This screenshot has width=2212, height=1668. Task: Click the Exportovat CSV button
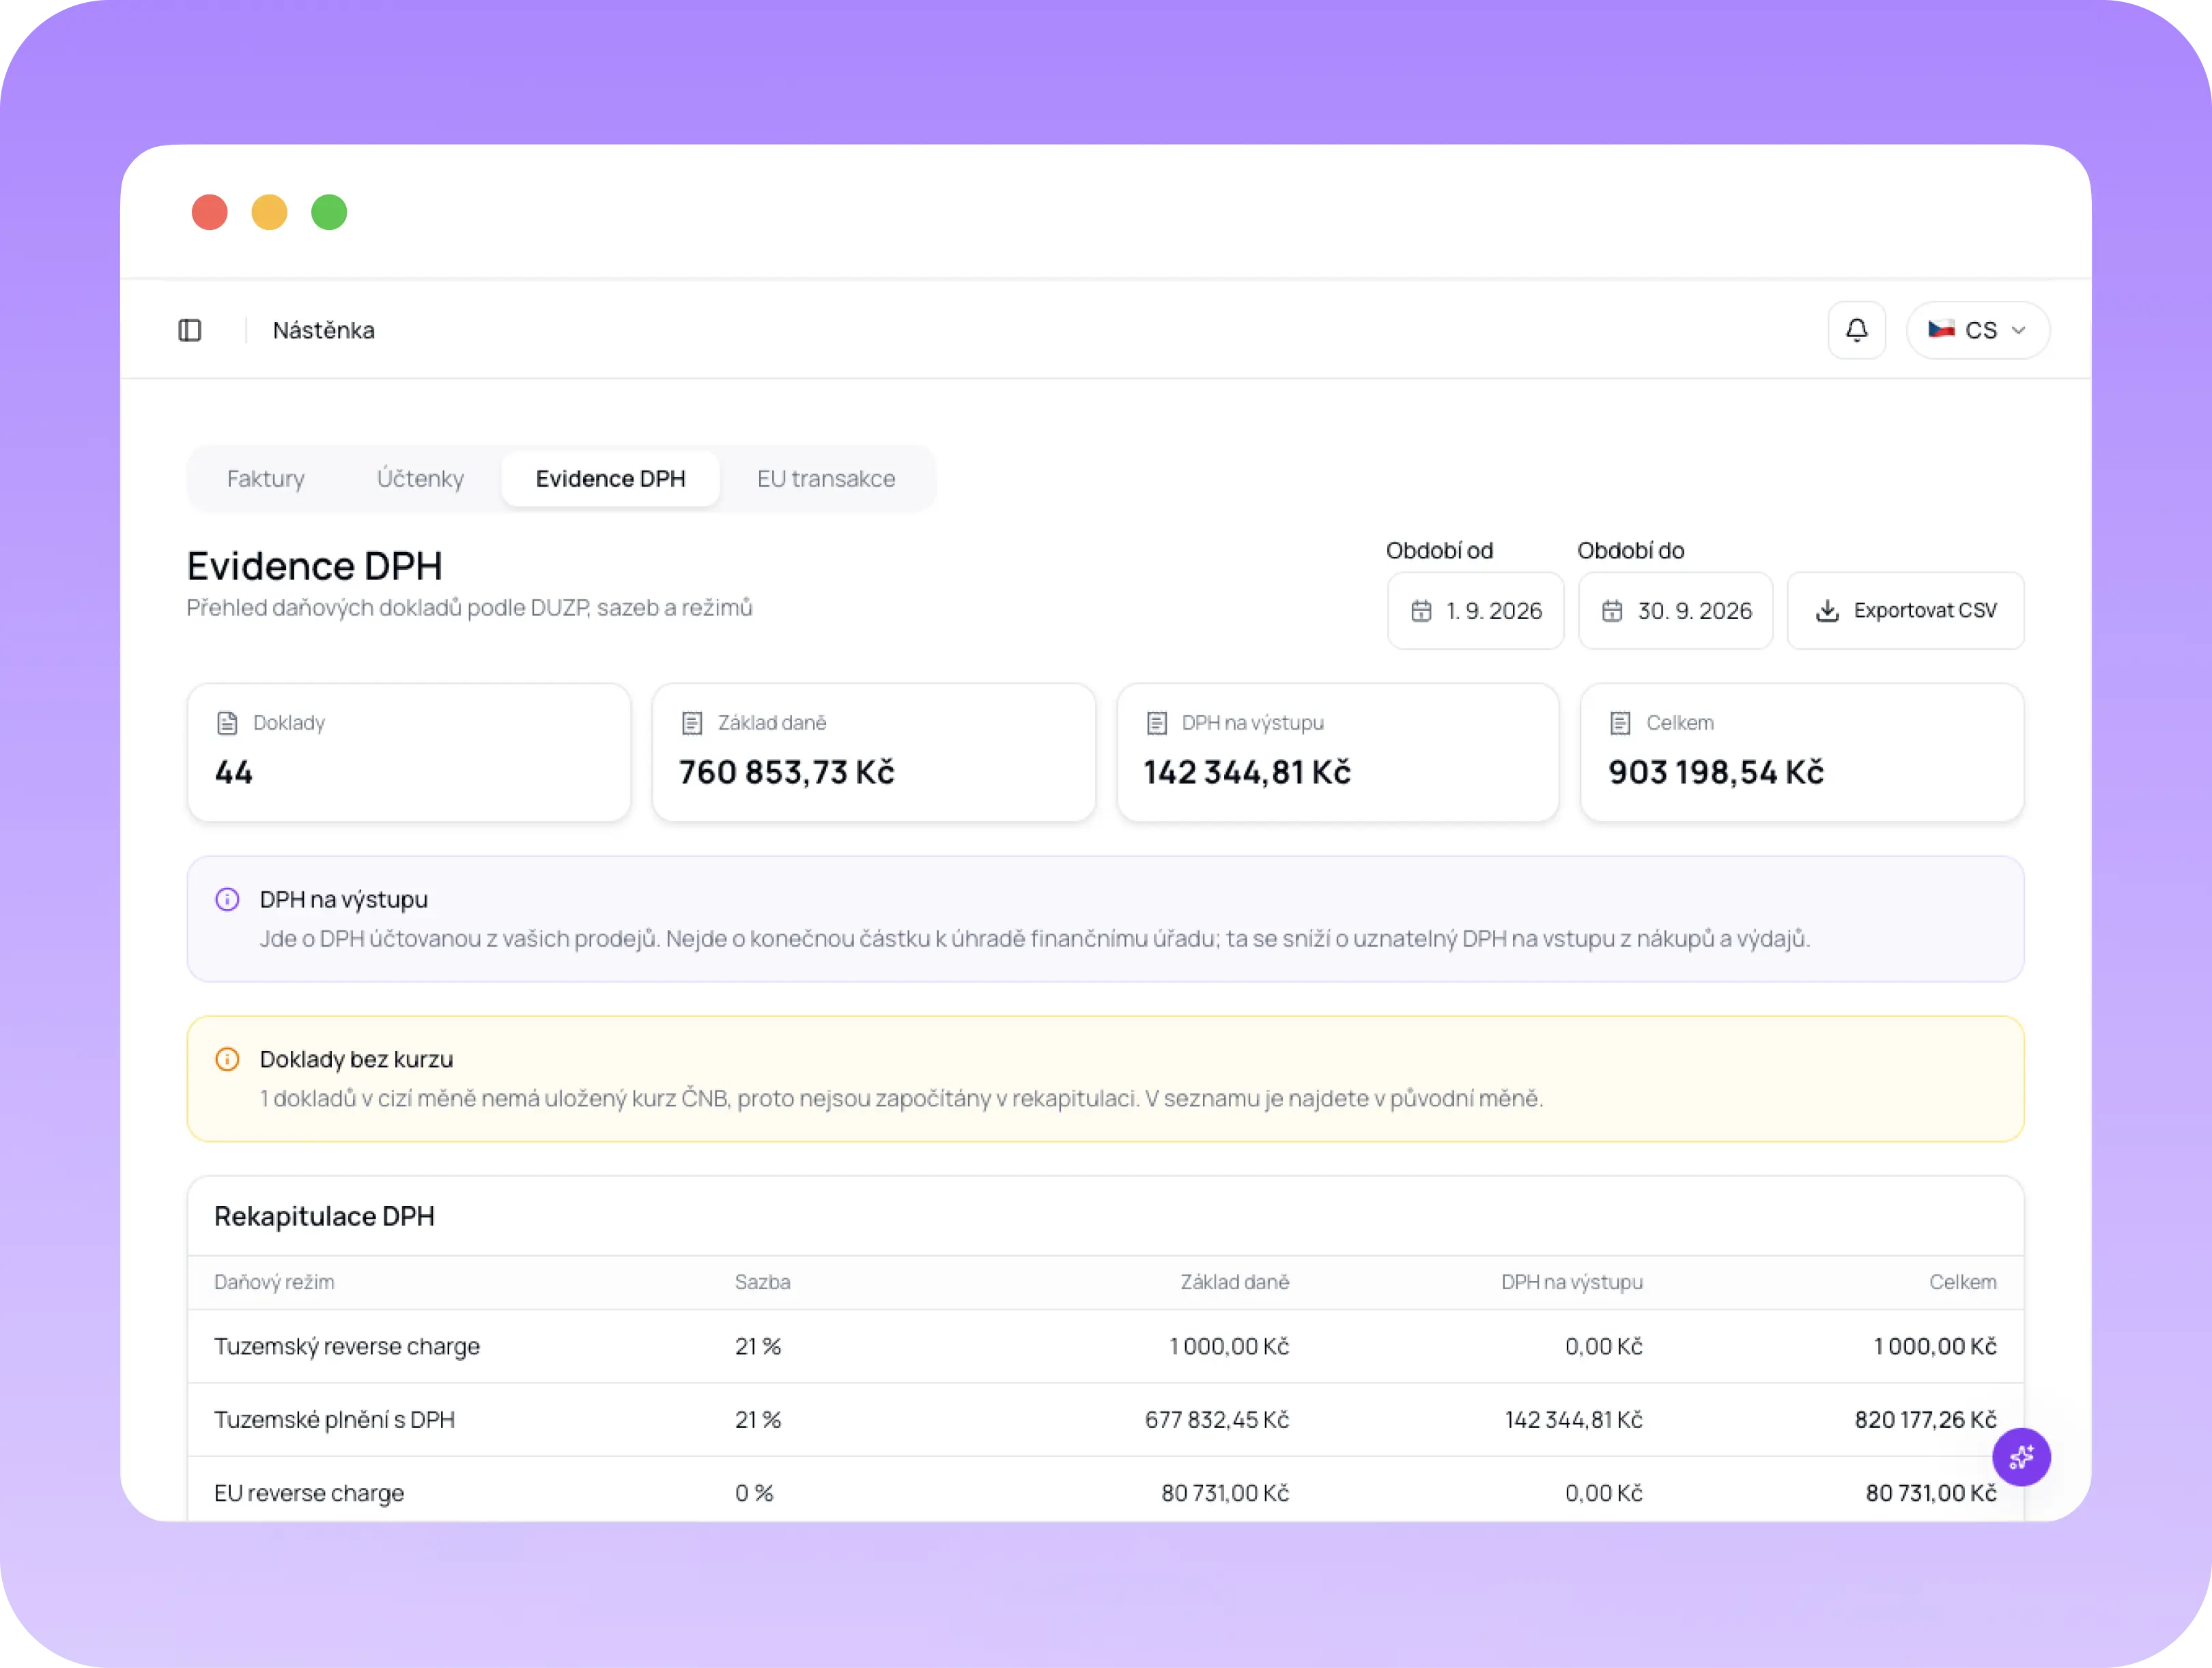[x=1905, y=611]
